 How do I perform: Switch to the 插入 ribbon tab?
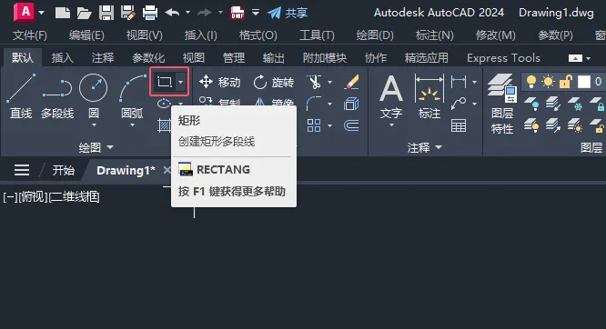[x=63, y=58]
